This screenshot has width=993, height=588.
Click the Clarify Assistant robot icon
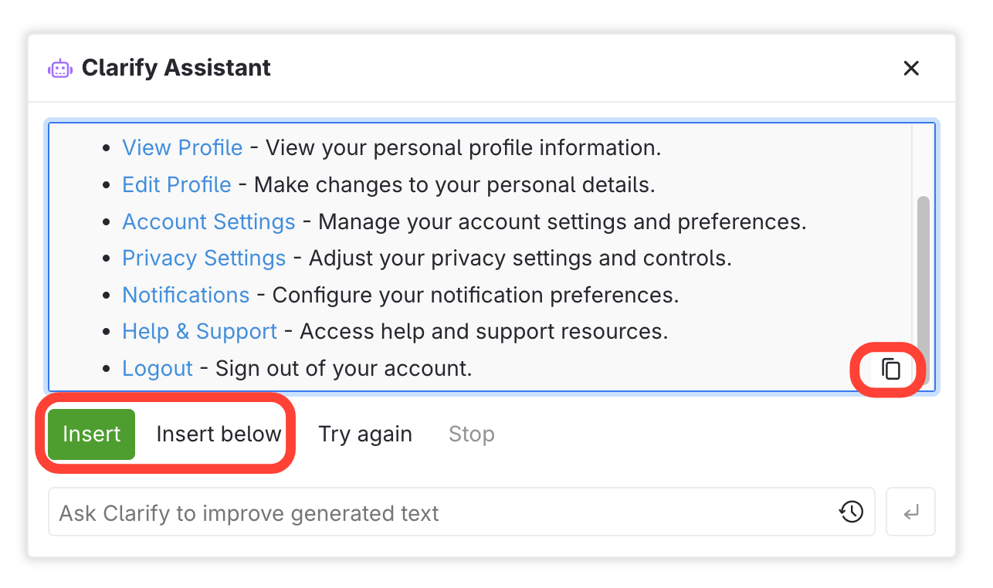[59, 69]
